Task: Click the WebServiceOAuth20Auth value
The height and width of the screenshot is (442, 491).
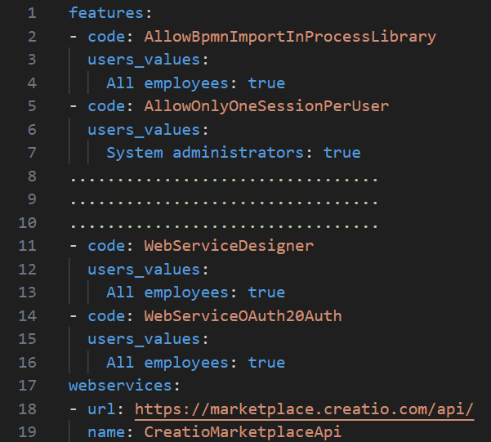Action: [243, 315]
